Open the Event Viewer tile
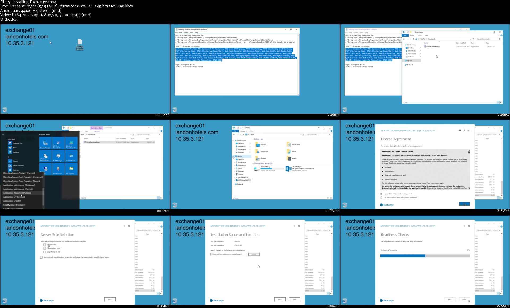This screenshot has height=308, width=510. point(58,169)
